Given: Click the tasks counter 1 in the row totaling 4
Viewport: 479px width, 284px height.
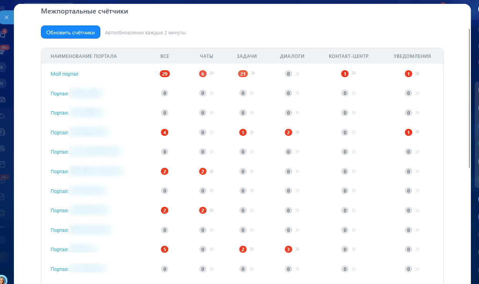Looking at the screenshot, I should [x=243, y=132].
